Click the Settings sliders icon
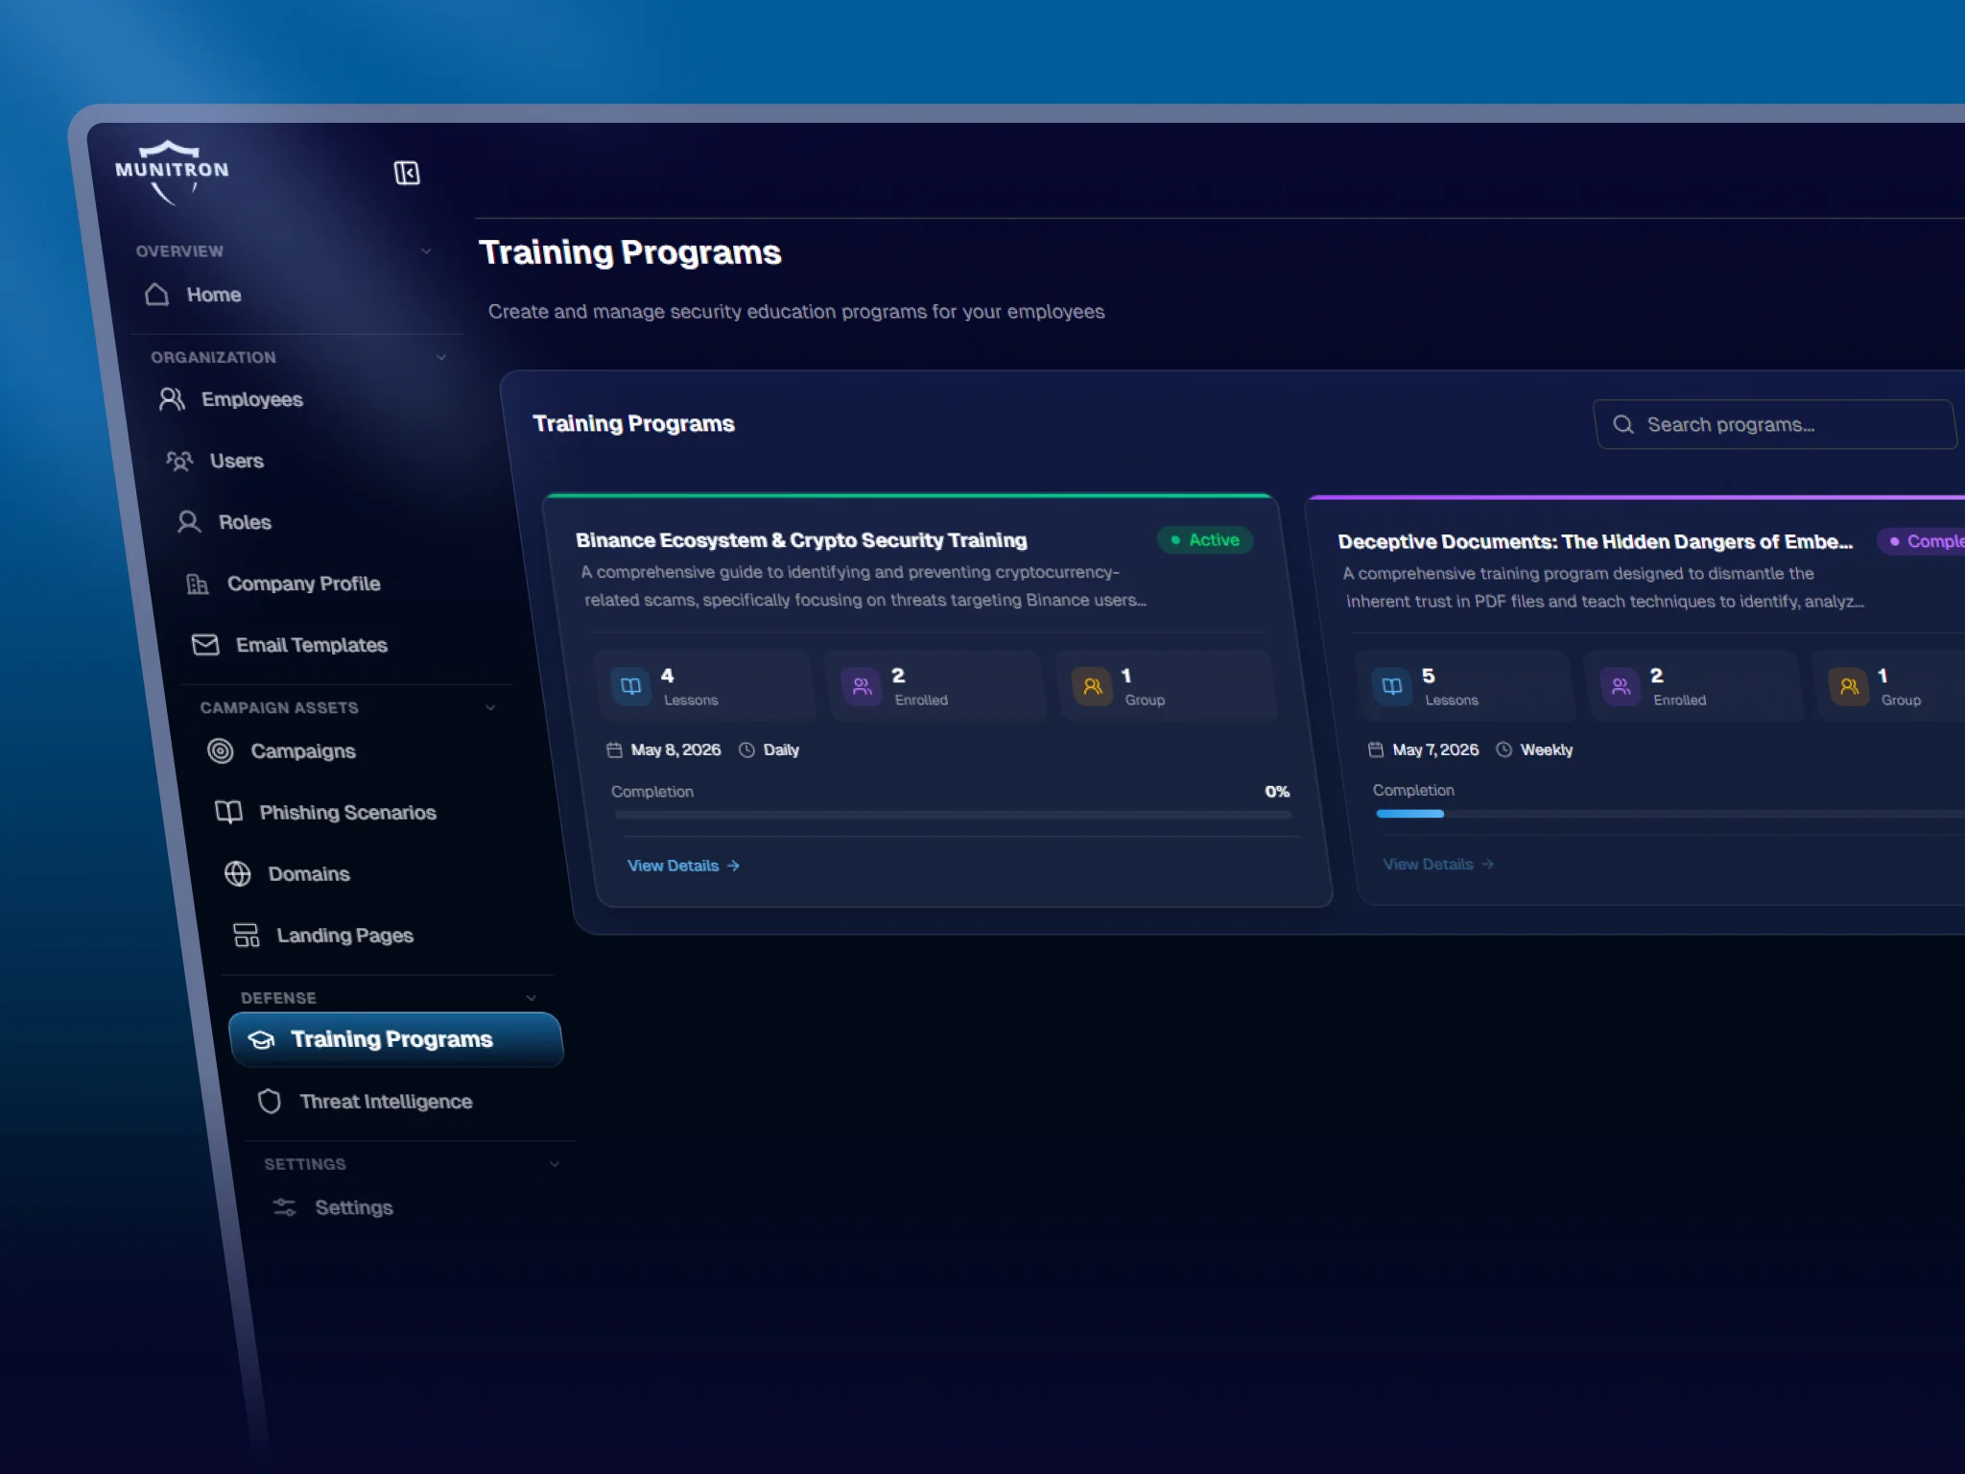 point(285,1207)
